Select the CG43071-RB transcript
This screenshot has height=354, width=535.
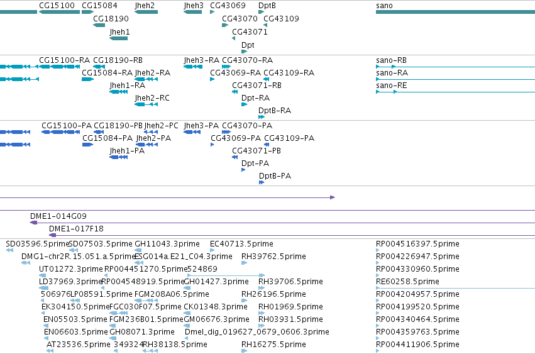tap(234, 92)
